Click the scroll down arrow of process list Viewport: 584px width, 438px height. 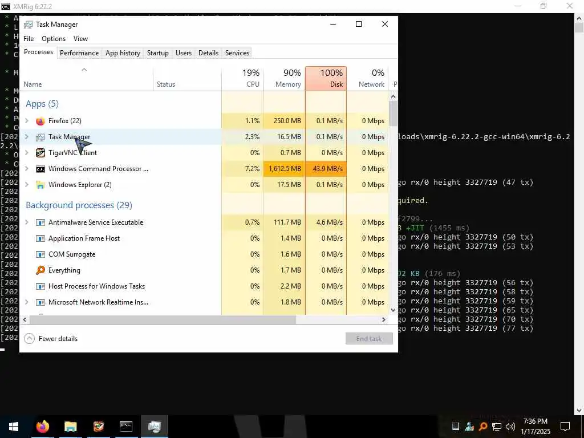pos(394,310)
